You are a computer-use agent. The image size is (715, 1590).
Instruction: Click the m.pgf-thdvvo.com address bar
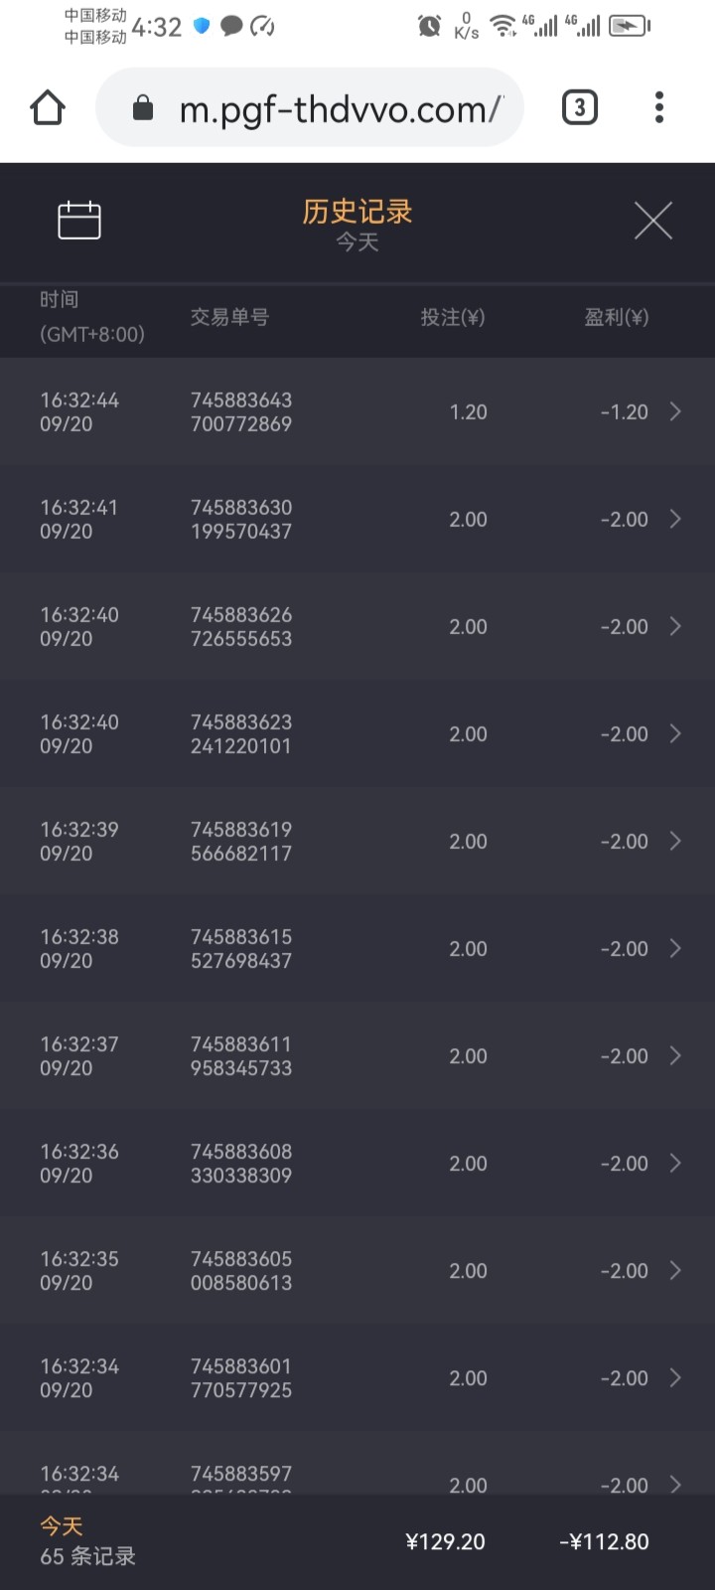pyautogui.click(x=338, y=108)
